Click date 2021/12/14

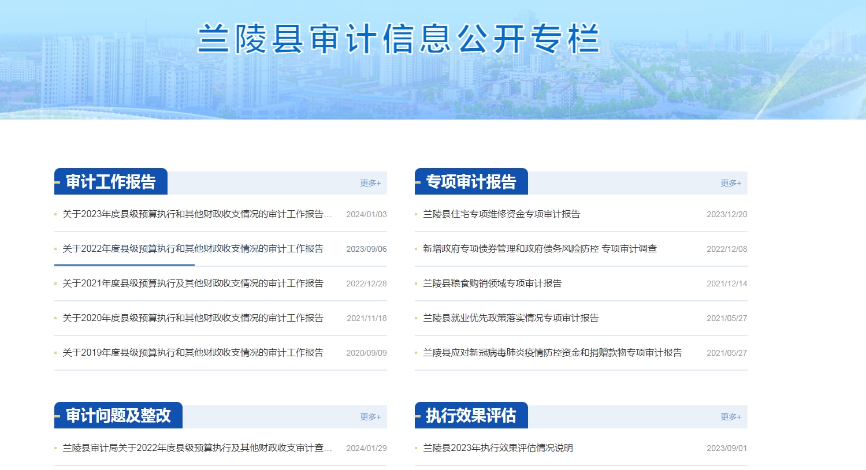[727, 284]
